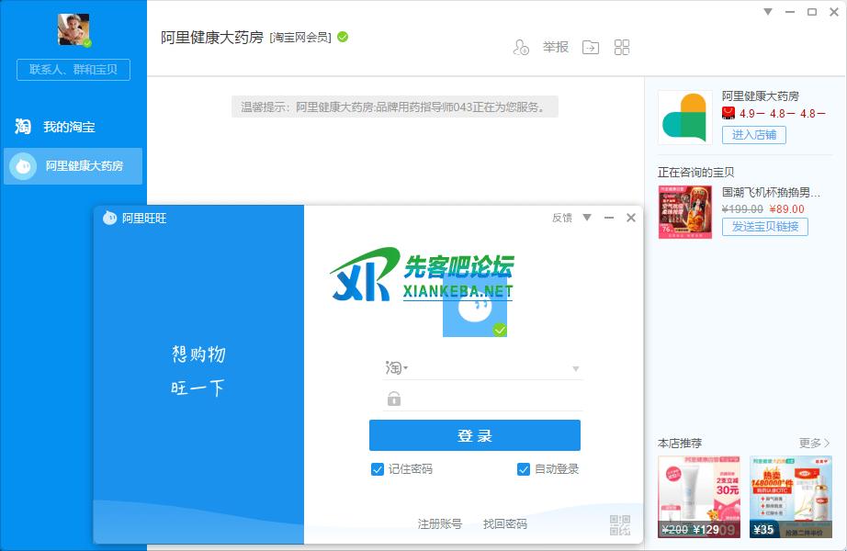847x551 pixels.
Task: Open the transfer folder icon beside 举报
Action: (591, 48)
